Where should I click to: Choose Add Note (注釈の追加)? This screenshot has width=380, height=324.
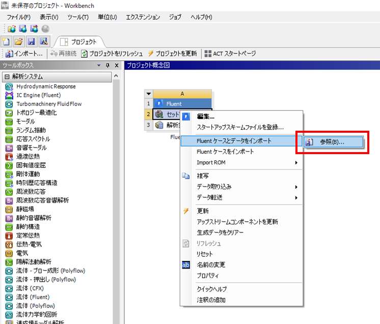click(x=241, y=300)
